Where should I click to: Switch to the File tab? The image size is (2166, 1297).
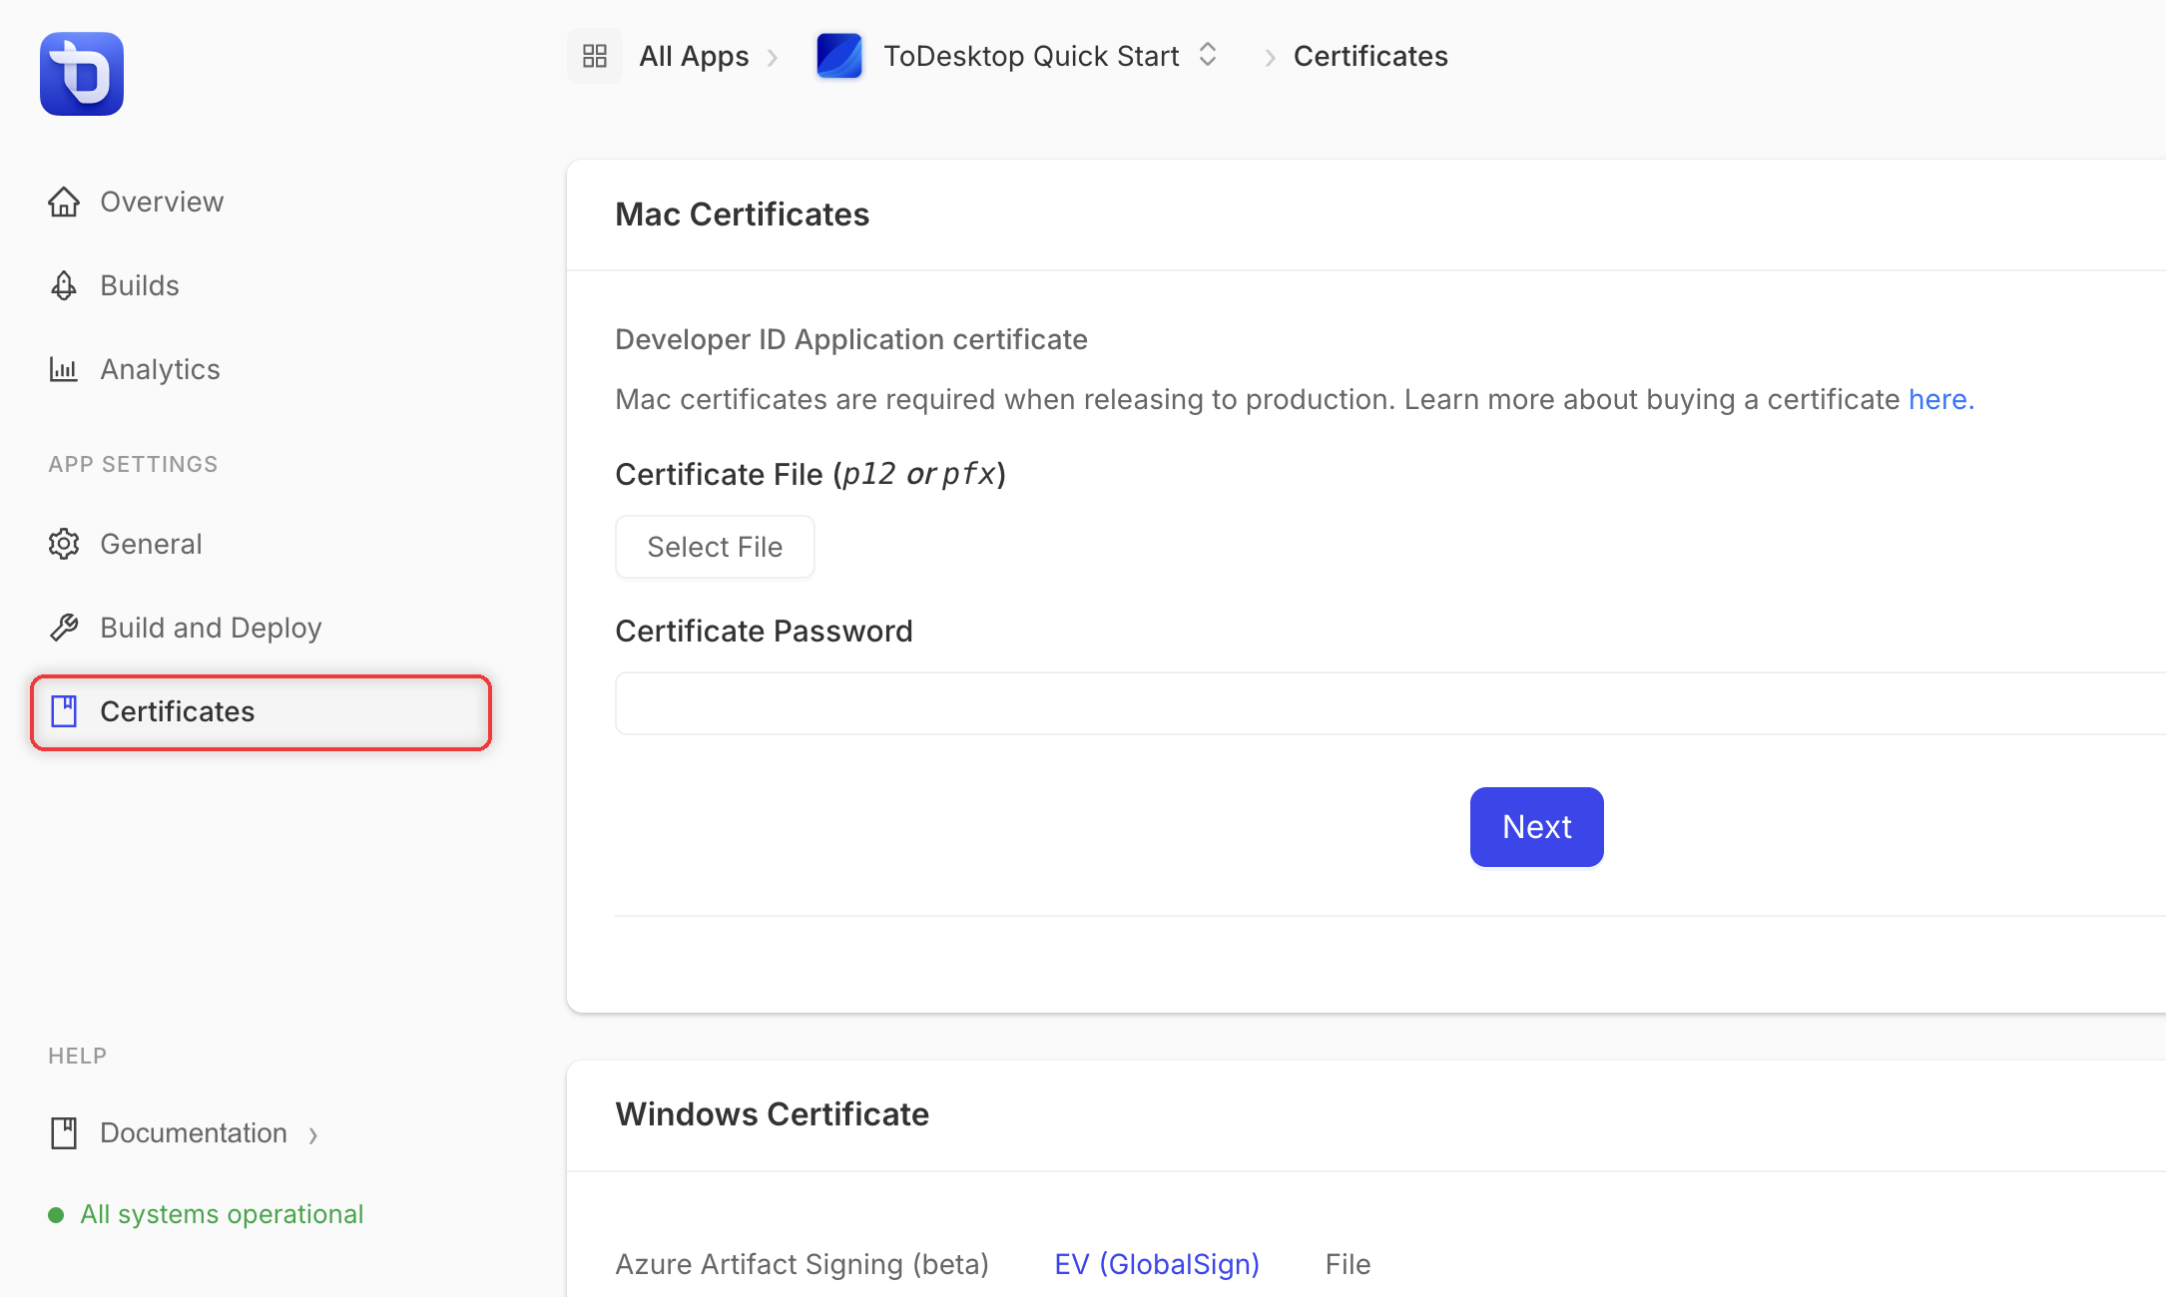pos(1348,1264)
